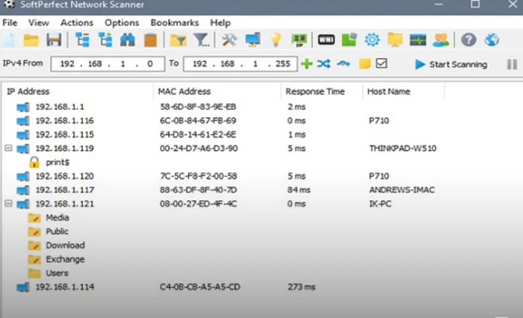523x318 pixels.
Task: Sort by Host Name column header
Action: 404,91
